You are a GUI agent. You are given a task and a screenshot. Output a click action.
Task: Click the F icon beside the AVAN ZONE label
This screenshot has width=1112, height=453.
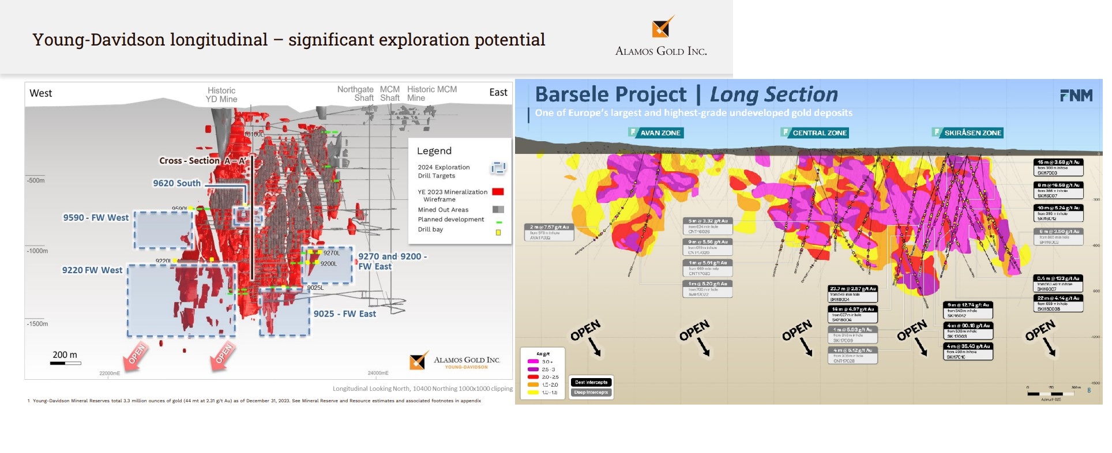point(633,133)
